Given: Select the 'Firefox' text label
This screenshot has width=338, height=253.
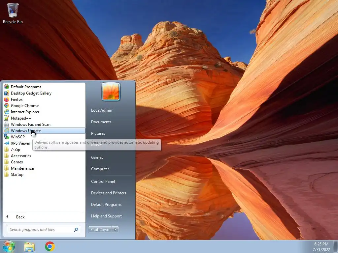Looking at the screenshot, I should click(17, 99).
